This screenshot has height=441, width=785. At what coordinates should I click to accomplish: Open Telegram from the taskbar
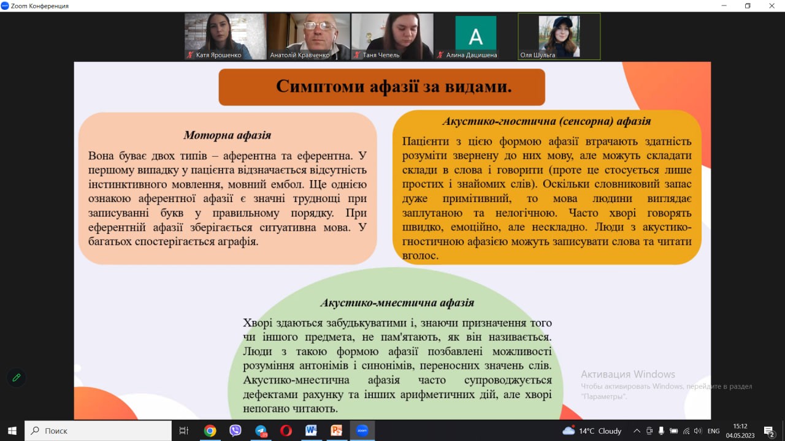(261, 431)
